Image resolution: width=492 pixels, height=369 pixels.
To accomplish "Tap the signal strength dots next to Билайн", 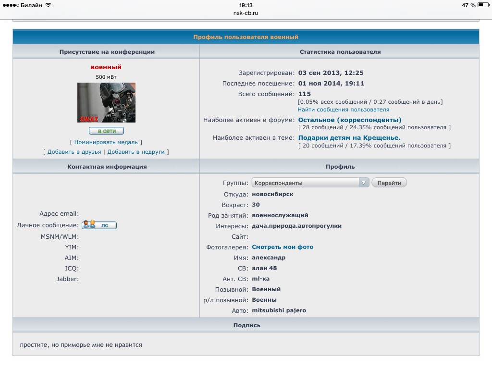I will tap(11, 5).
